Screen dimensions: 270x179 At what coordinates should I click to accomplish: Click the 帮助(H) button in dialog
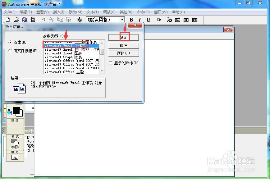click(x=124, y=53)
